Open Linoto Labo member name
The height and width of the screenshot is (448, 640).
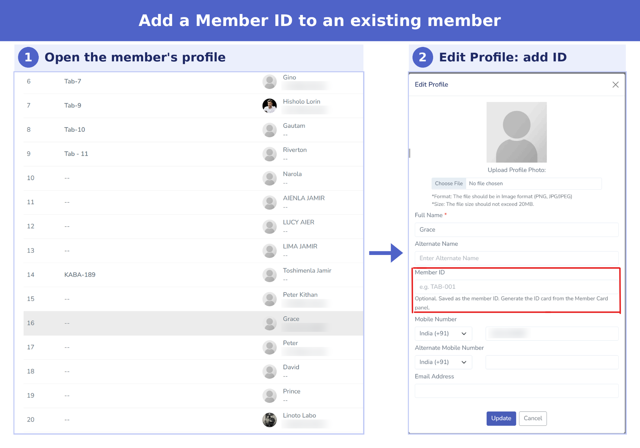[299, 415]
